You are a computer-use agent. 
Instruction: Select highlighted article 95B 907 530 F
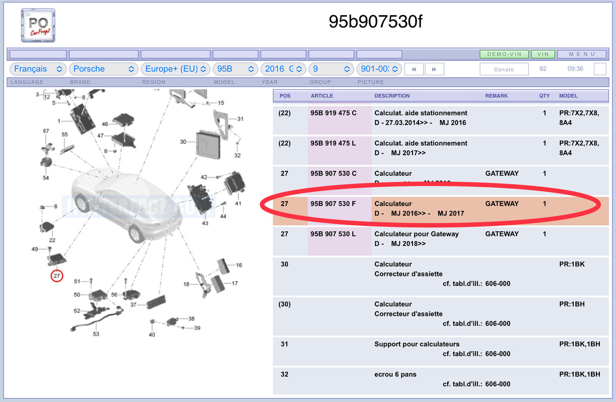[x=333, y=204]
